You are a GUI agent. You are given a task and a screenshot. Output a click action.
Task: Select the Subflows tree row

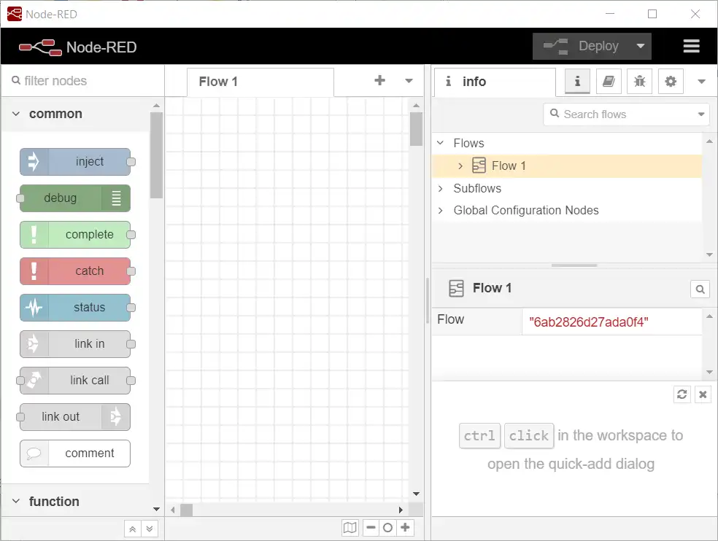click(x=567, y=188)
